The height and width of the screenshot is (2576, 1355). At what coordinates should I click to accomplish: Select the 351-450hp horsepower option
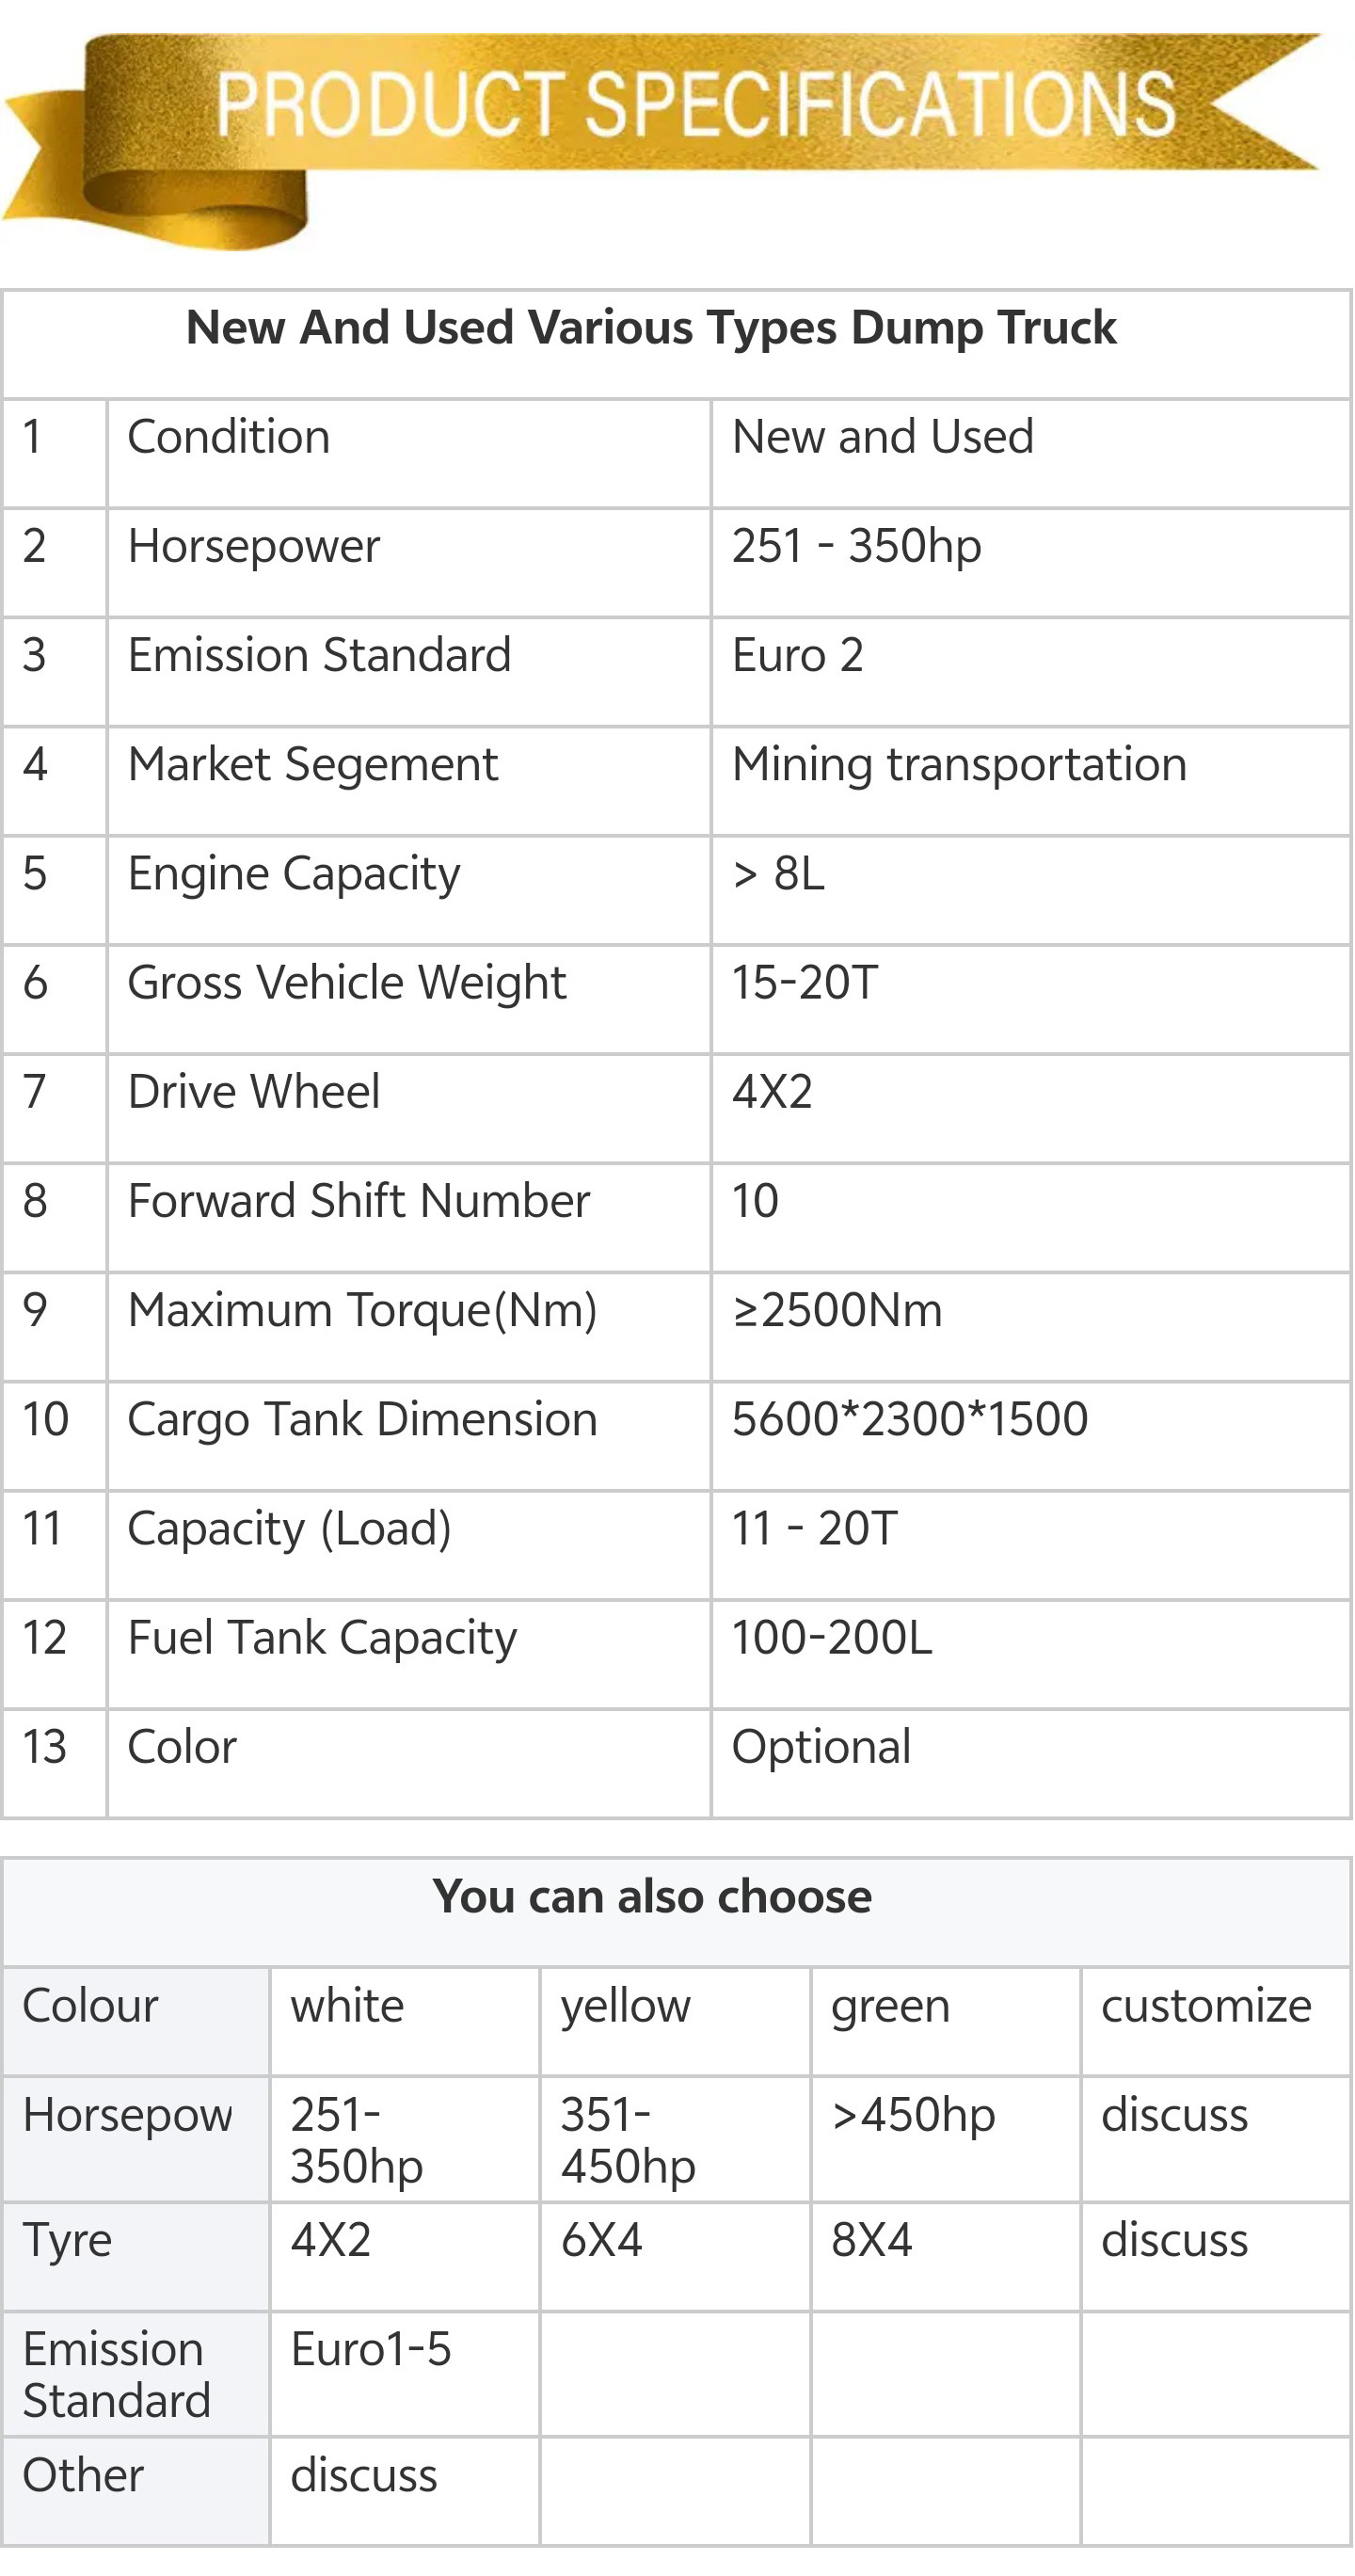coord(628,2140)
